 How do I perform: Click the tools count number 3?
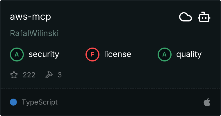pos(60,75)
